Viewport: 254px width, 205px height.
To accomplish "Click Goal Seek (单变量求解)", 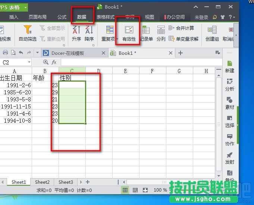I will (184, 39).
